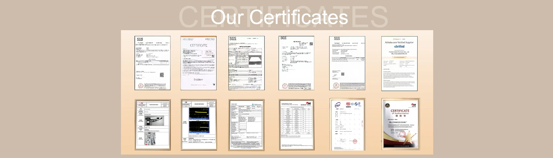Open the SGS Test Report with signature beside QR code
Viewport: 553px width, 158px height.
[347, 63]
